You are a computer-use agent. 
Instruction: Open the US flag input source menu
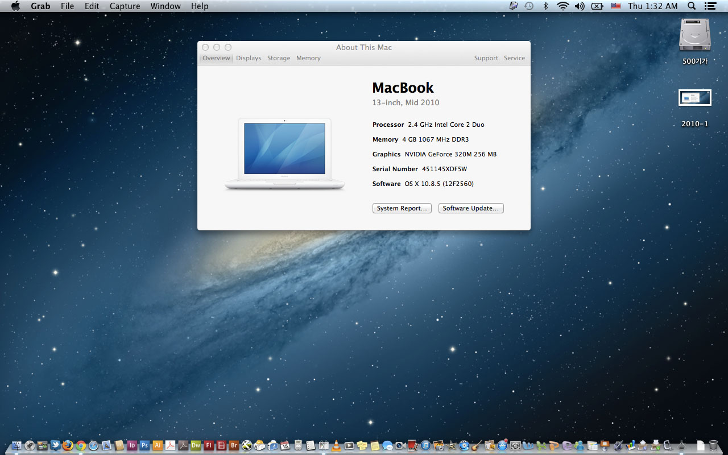point(615,6)
